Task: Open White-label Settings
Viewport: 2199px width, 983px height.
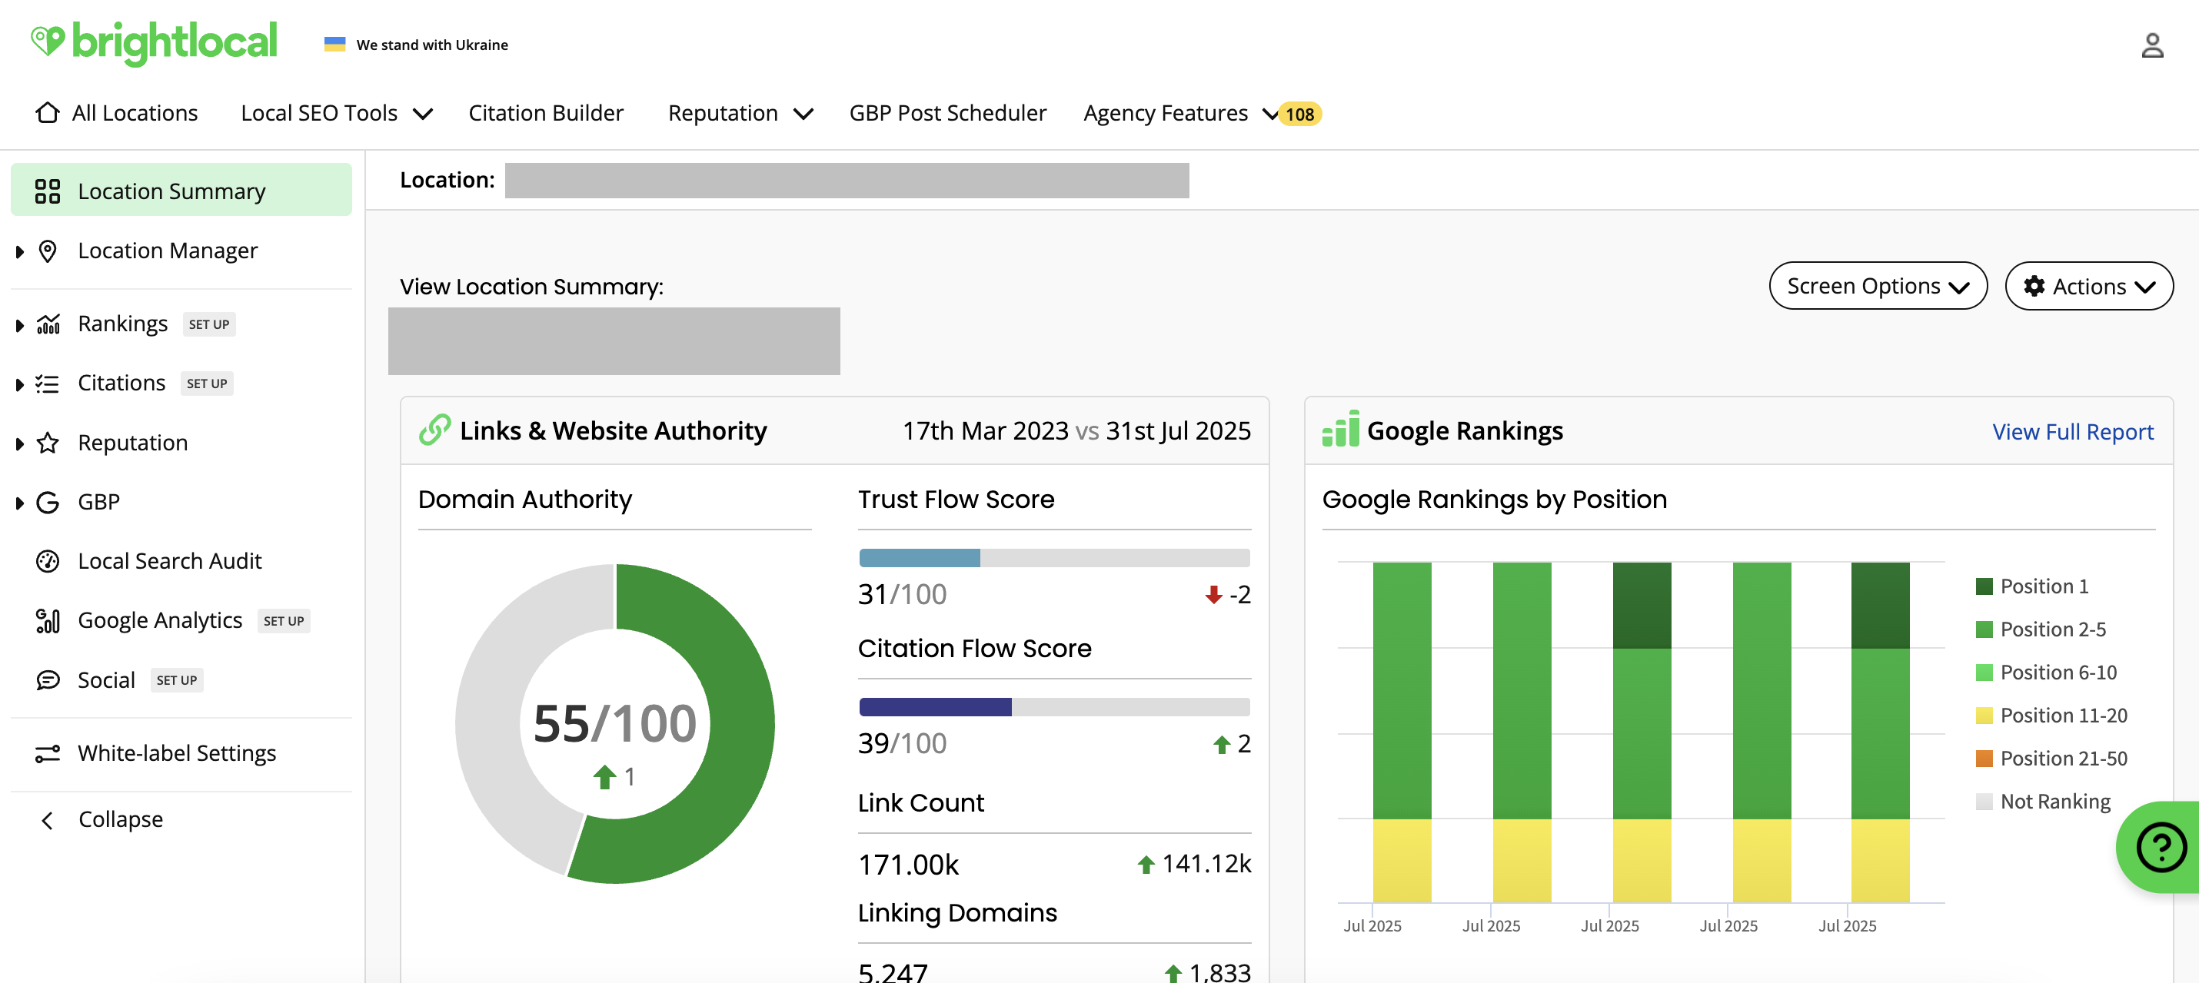Action: click(177, 752)
